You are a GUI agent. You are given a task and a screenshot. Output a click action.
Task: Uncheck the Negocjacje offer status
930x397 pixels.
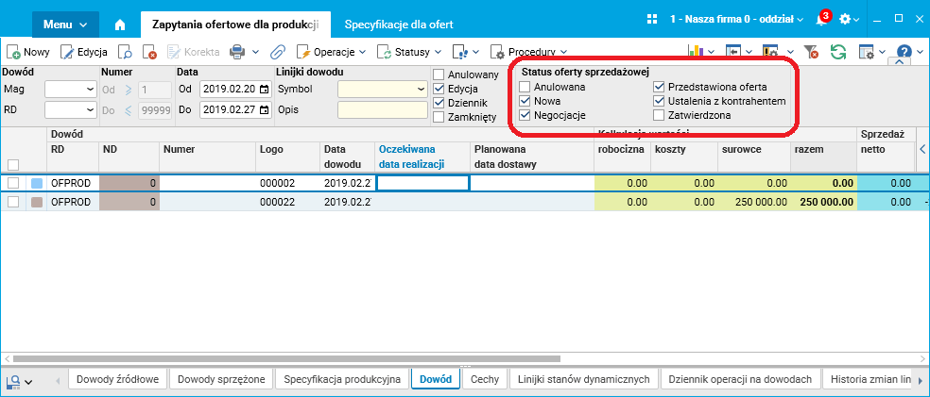tap(525, 115)
